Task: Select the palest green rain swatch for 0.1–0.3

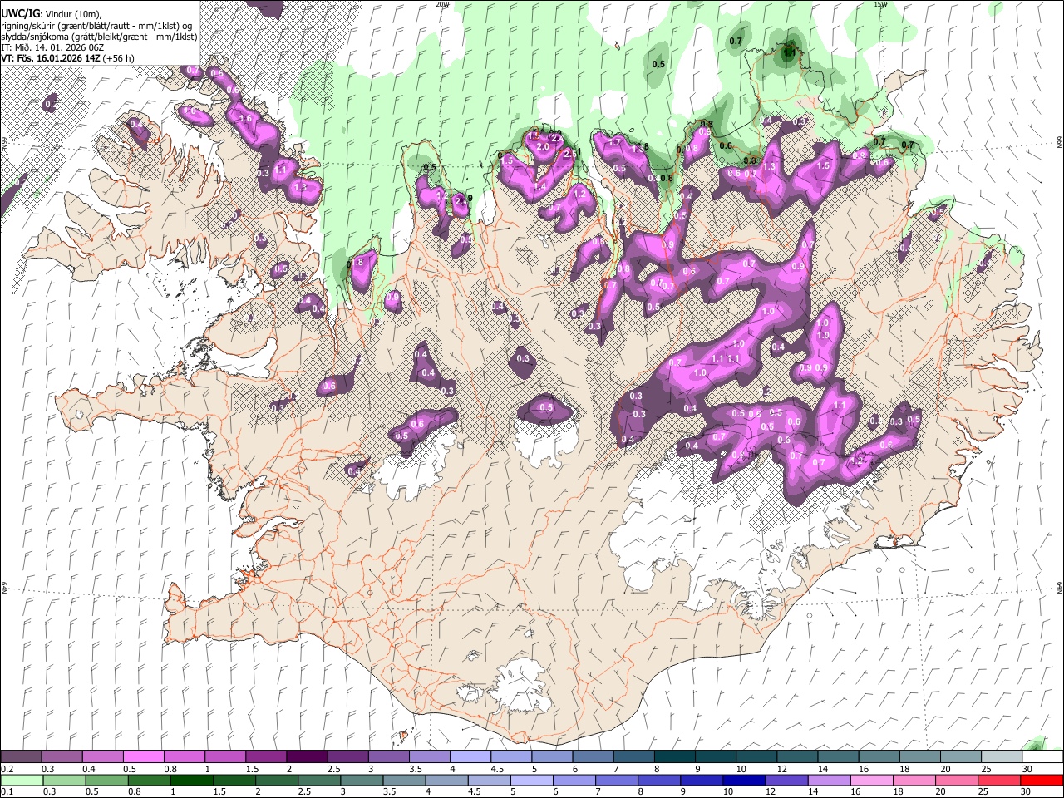Action: tap(22, 780)
